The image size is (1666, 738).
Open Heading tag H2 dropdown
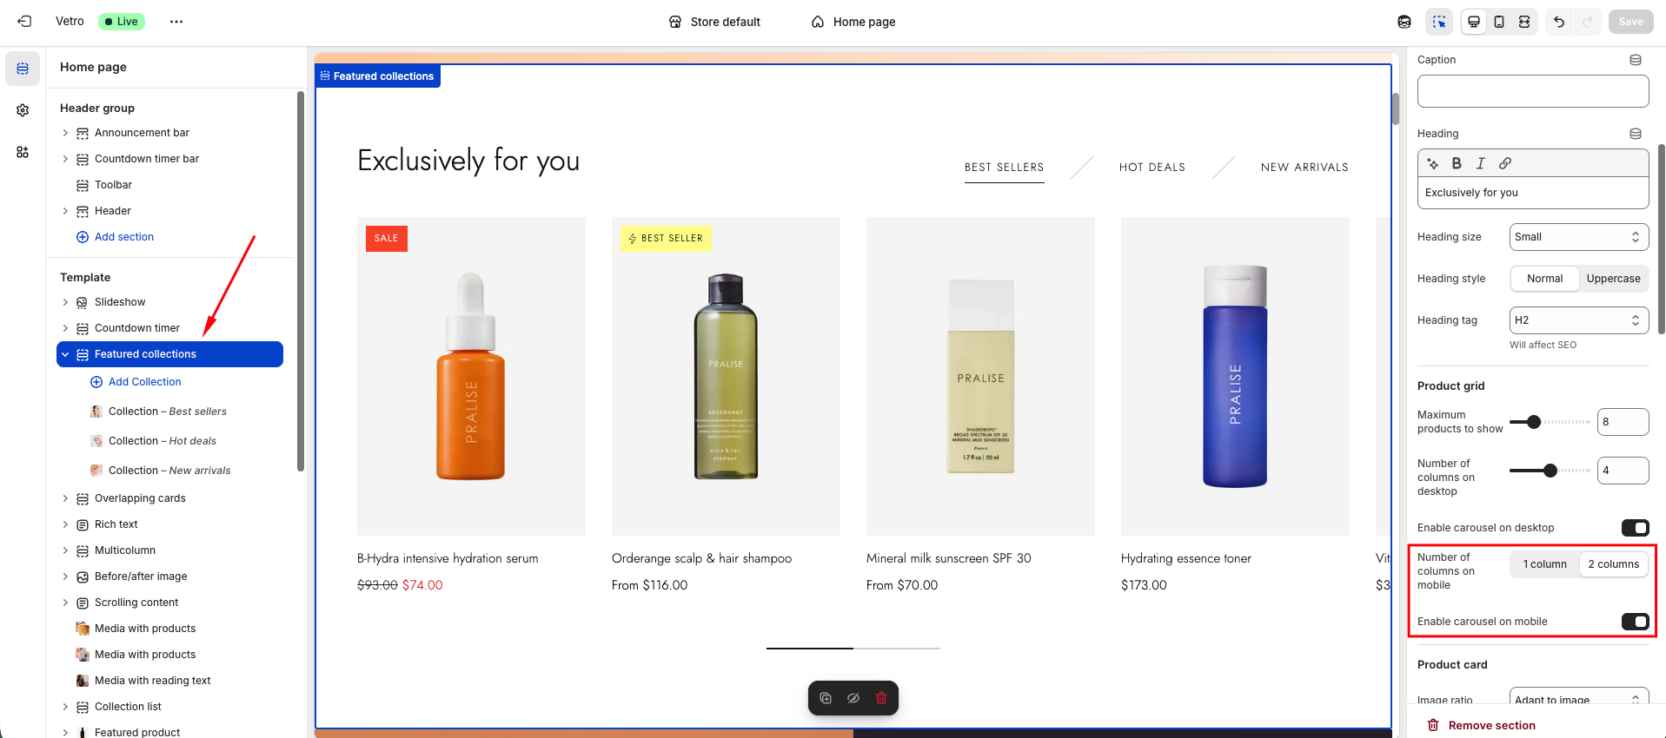(x=1578, y=320)
